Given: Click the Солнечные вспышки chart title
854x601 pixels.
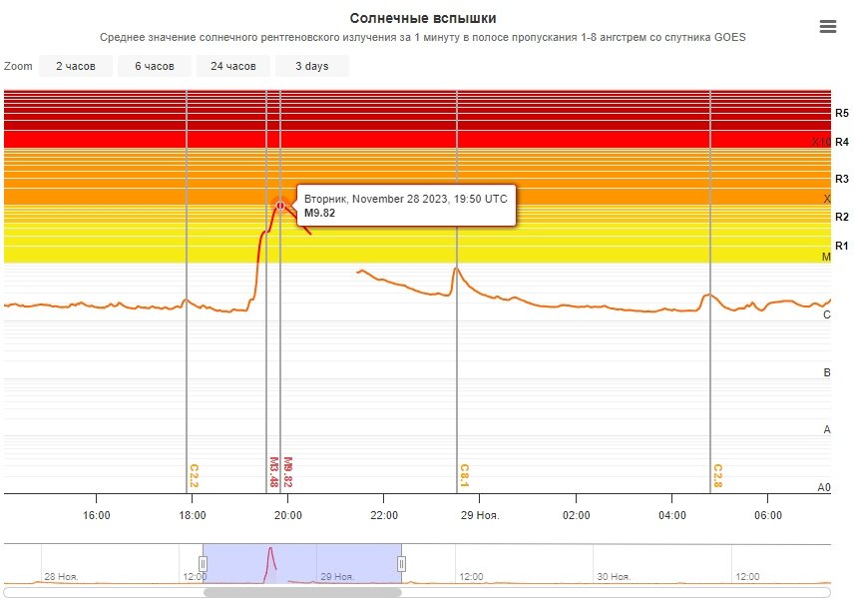Looking at the screenshot, I should [423, 18].
